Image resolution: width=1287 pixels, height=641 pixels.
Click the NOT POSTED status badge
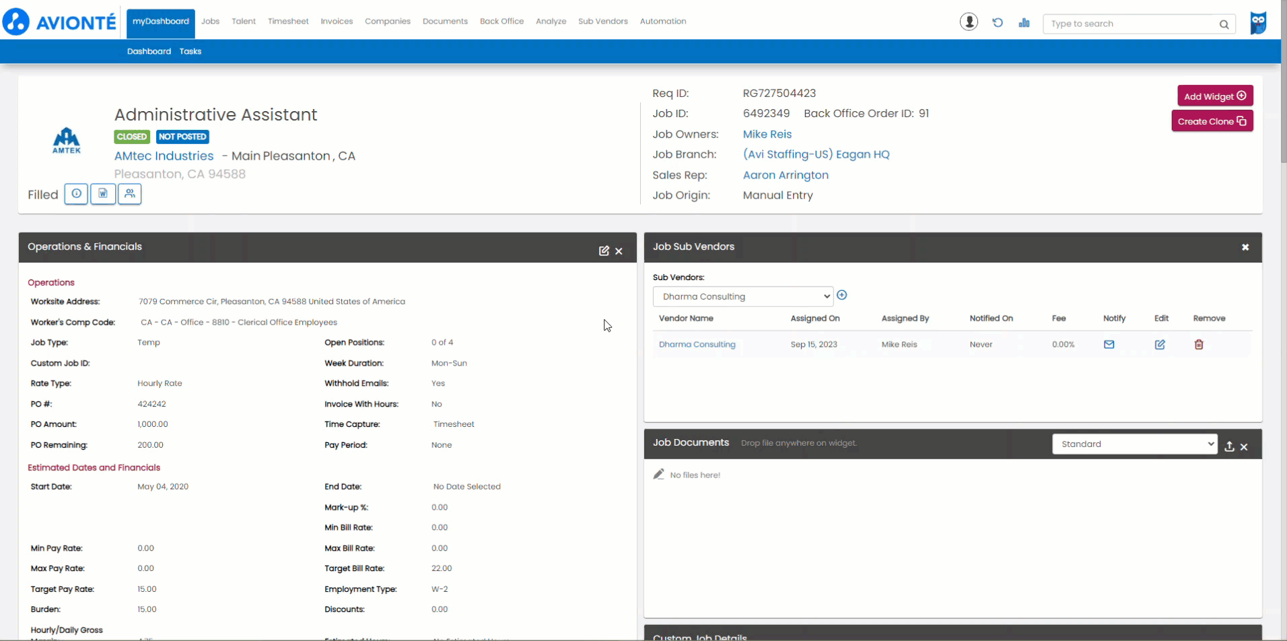[182, 137]
